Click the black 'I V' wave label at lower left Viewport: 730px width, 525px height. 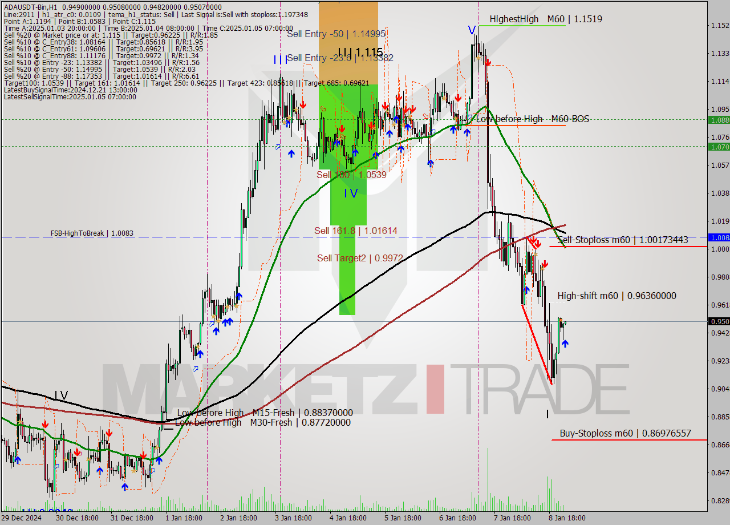(x=62, y=395)
